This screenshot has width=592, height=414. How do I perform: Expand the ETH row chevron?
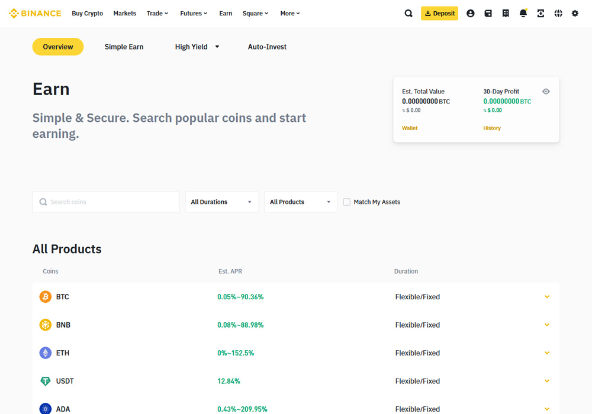[546, 353]
